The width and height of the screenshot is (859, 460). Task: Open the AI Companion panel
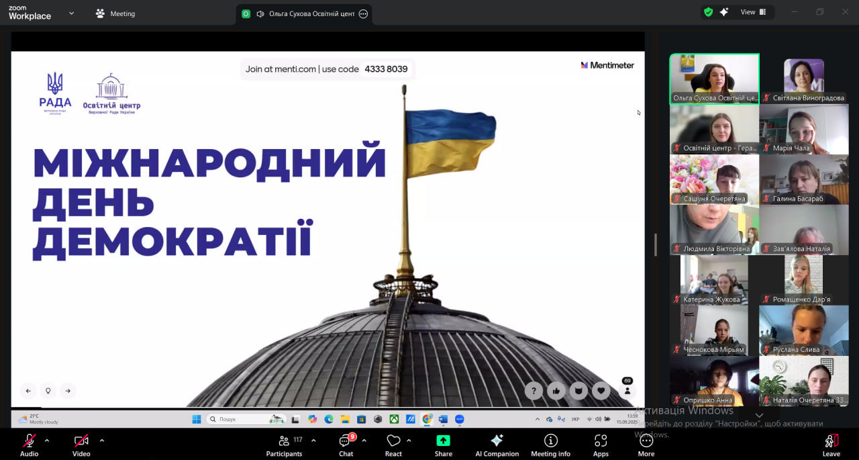click(497, 445)
